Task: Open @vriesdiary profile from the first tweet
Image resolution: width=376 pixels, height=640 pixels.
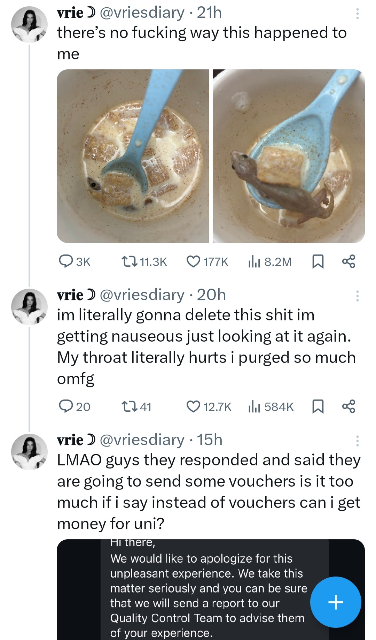Action: click(142, 13)
